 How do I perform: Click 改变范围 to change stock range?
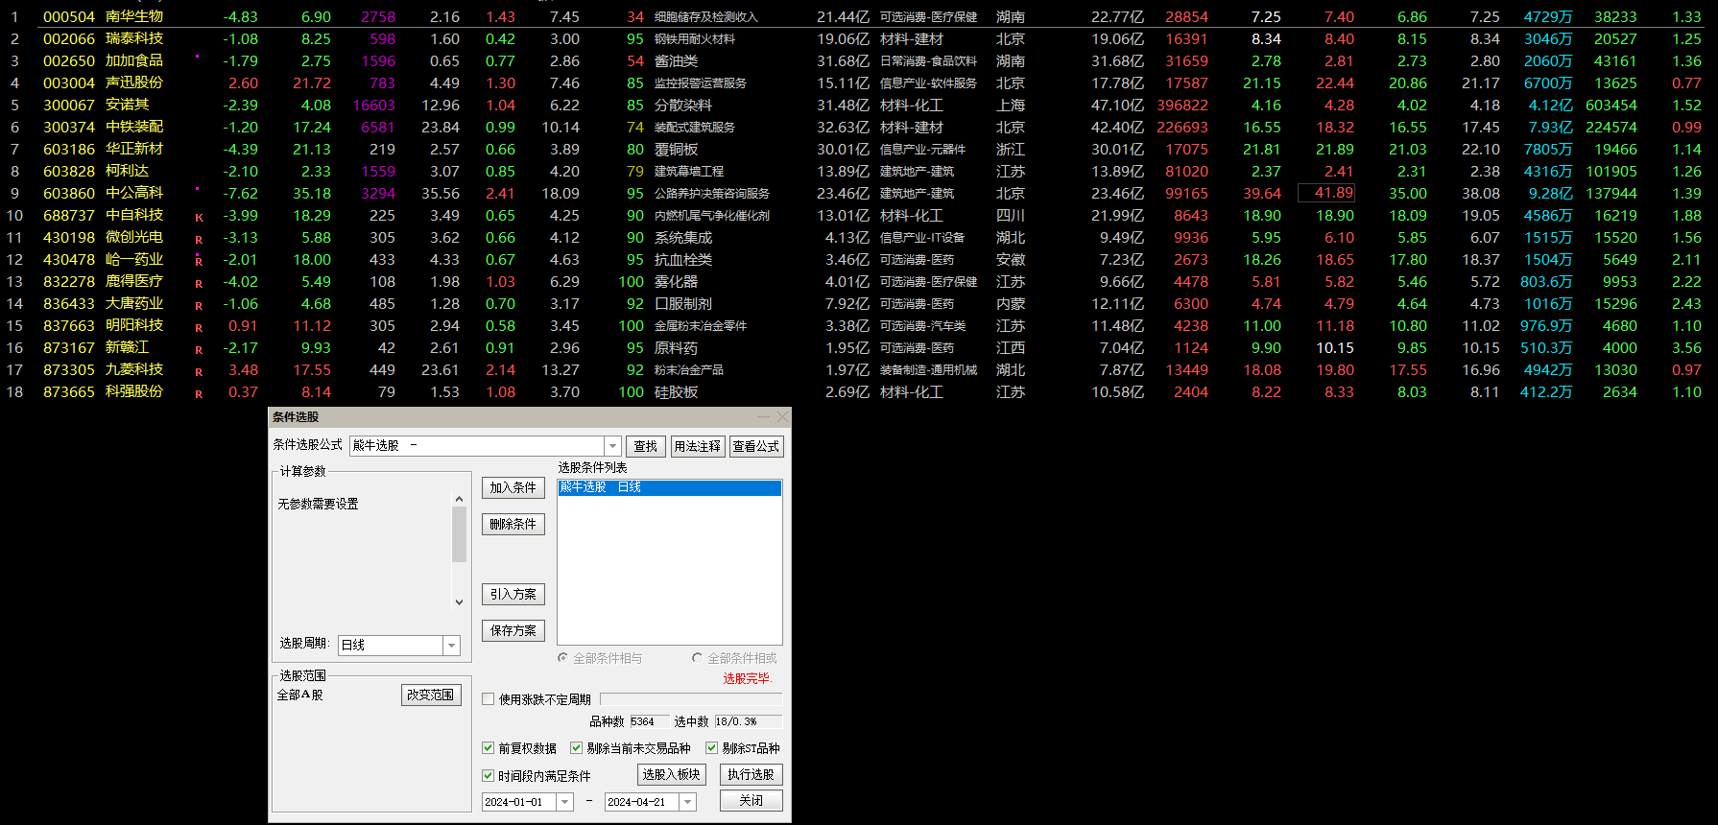[x=431, y=695]
